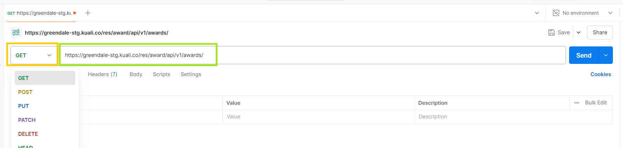Switch to the Body tab

pos(136,74)
